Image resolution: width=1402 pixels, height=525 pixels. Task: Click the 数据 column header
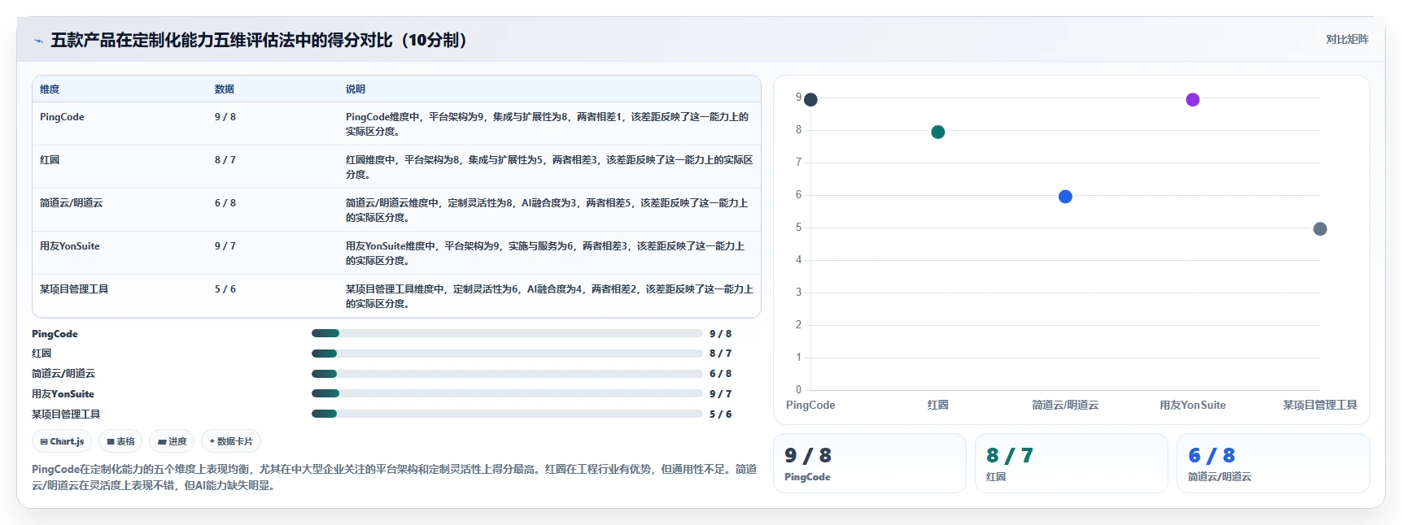coord(225,89)
